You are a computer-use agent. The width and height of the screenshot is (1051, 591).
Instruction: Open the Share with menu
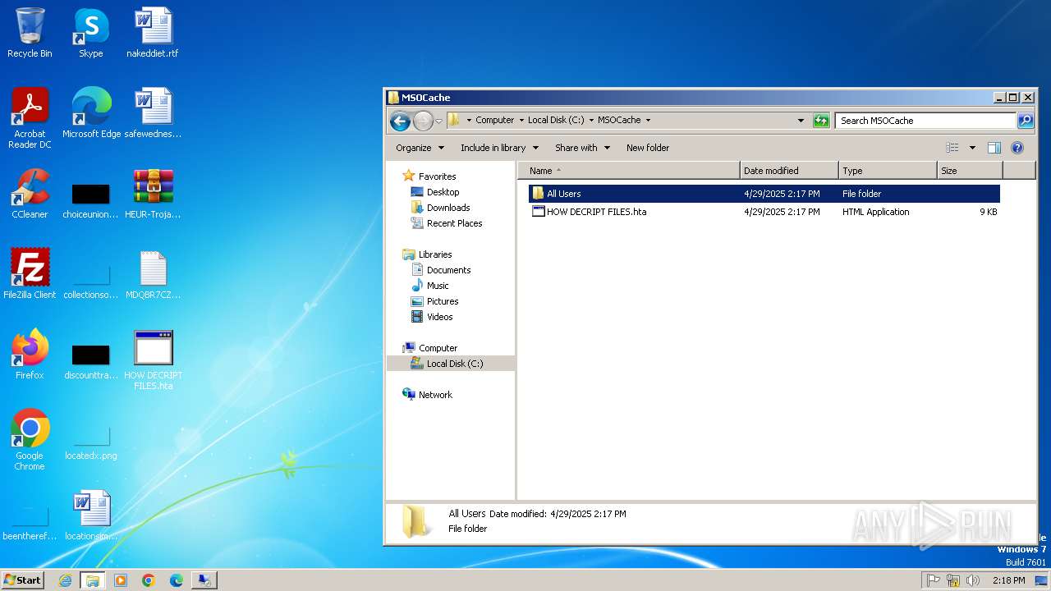582,148
